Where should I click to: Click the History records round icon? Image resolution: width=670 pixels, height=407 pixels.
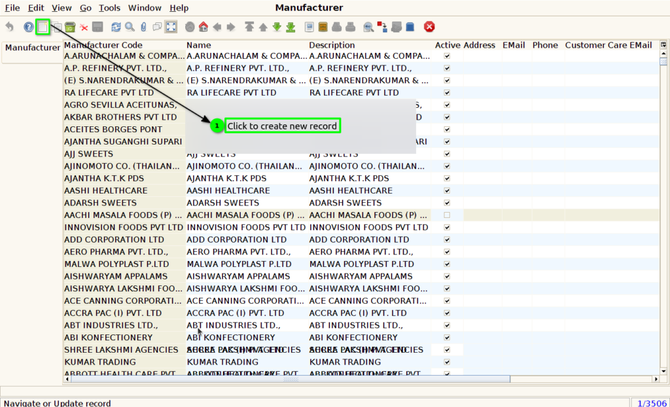(190, 27)
